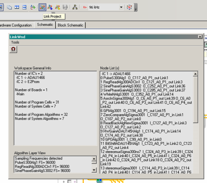Click the Link Compile Download icon

[x=58, y=7]
